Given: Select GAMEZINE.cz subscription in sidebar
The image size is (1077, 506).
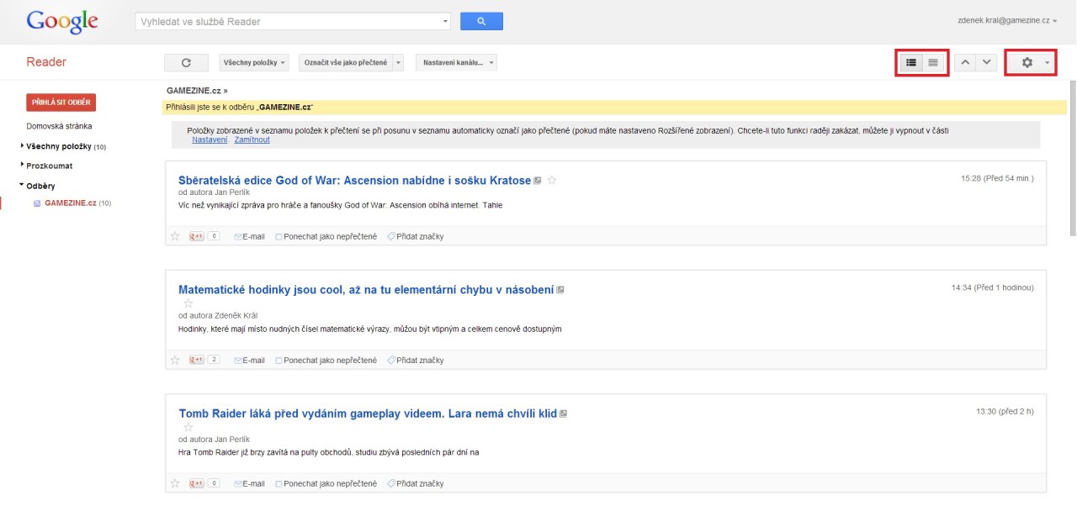Looking at the screenshot, I should [x=71, y=203].
